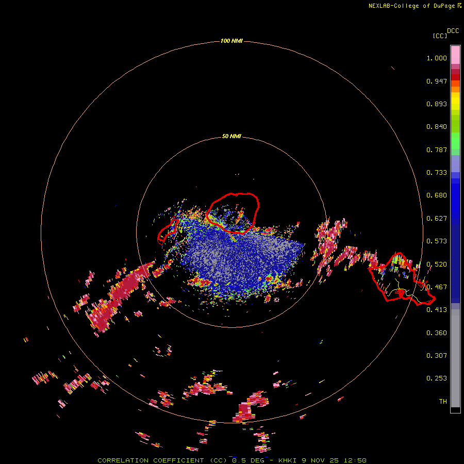The image size is (464, 464).
Task: Click the Correlation Coefficient caption at bottom
Action: pos(232,460)
